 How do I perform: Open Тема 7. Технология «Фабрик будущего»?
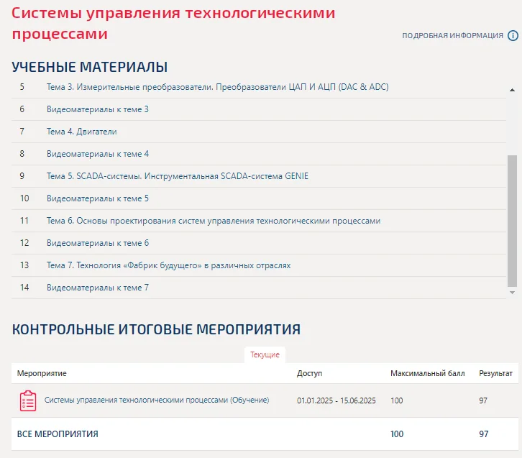click(168, 265)
